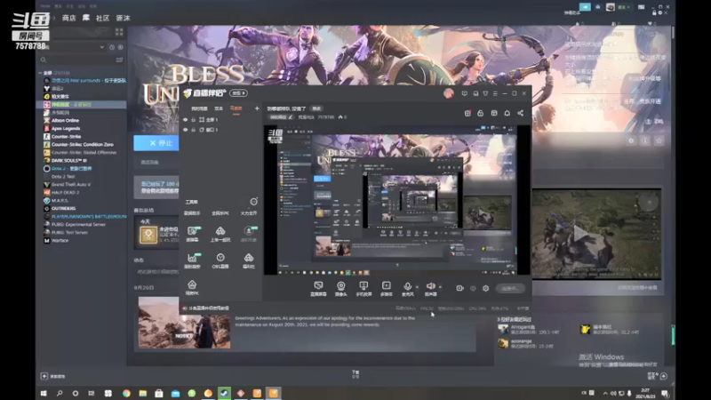Click lock-shaped icon in streaming app header row
Screen dimensions: 711x400
(480, 113)
